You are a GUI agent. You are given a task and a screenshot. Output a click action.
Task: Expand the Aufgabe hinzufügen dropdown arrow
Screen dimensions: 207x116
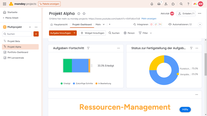click(75, 33)
